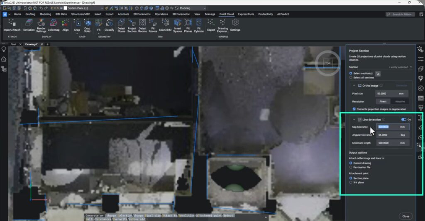The width and height of the screenshot is (425, 221).
Task: Choose 'Section plane' attachment point
Action: click(x=351, y=178)
